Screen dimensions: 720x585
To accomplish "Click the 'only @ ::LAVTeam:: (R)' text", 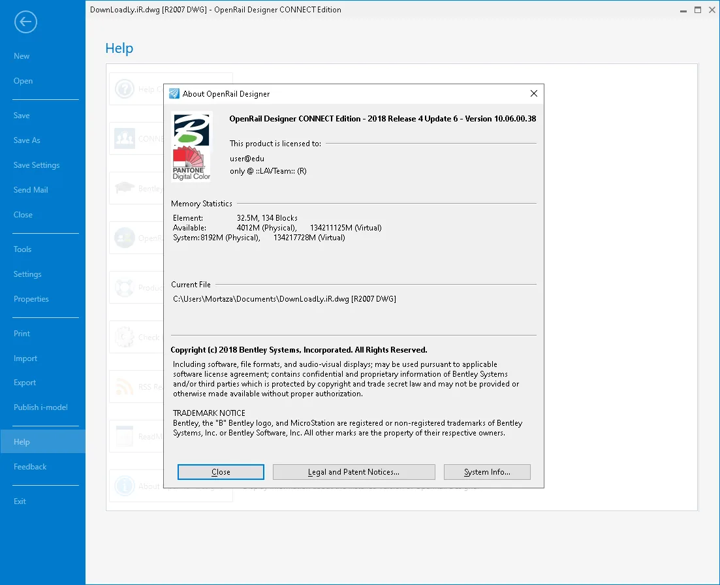I will click(268, 171).
